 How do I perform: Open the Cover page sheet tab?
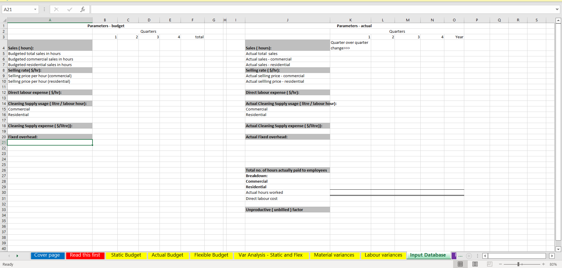pyautogui.click(x=47, y=255)
